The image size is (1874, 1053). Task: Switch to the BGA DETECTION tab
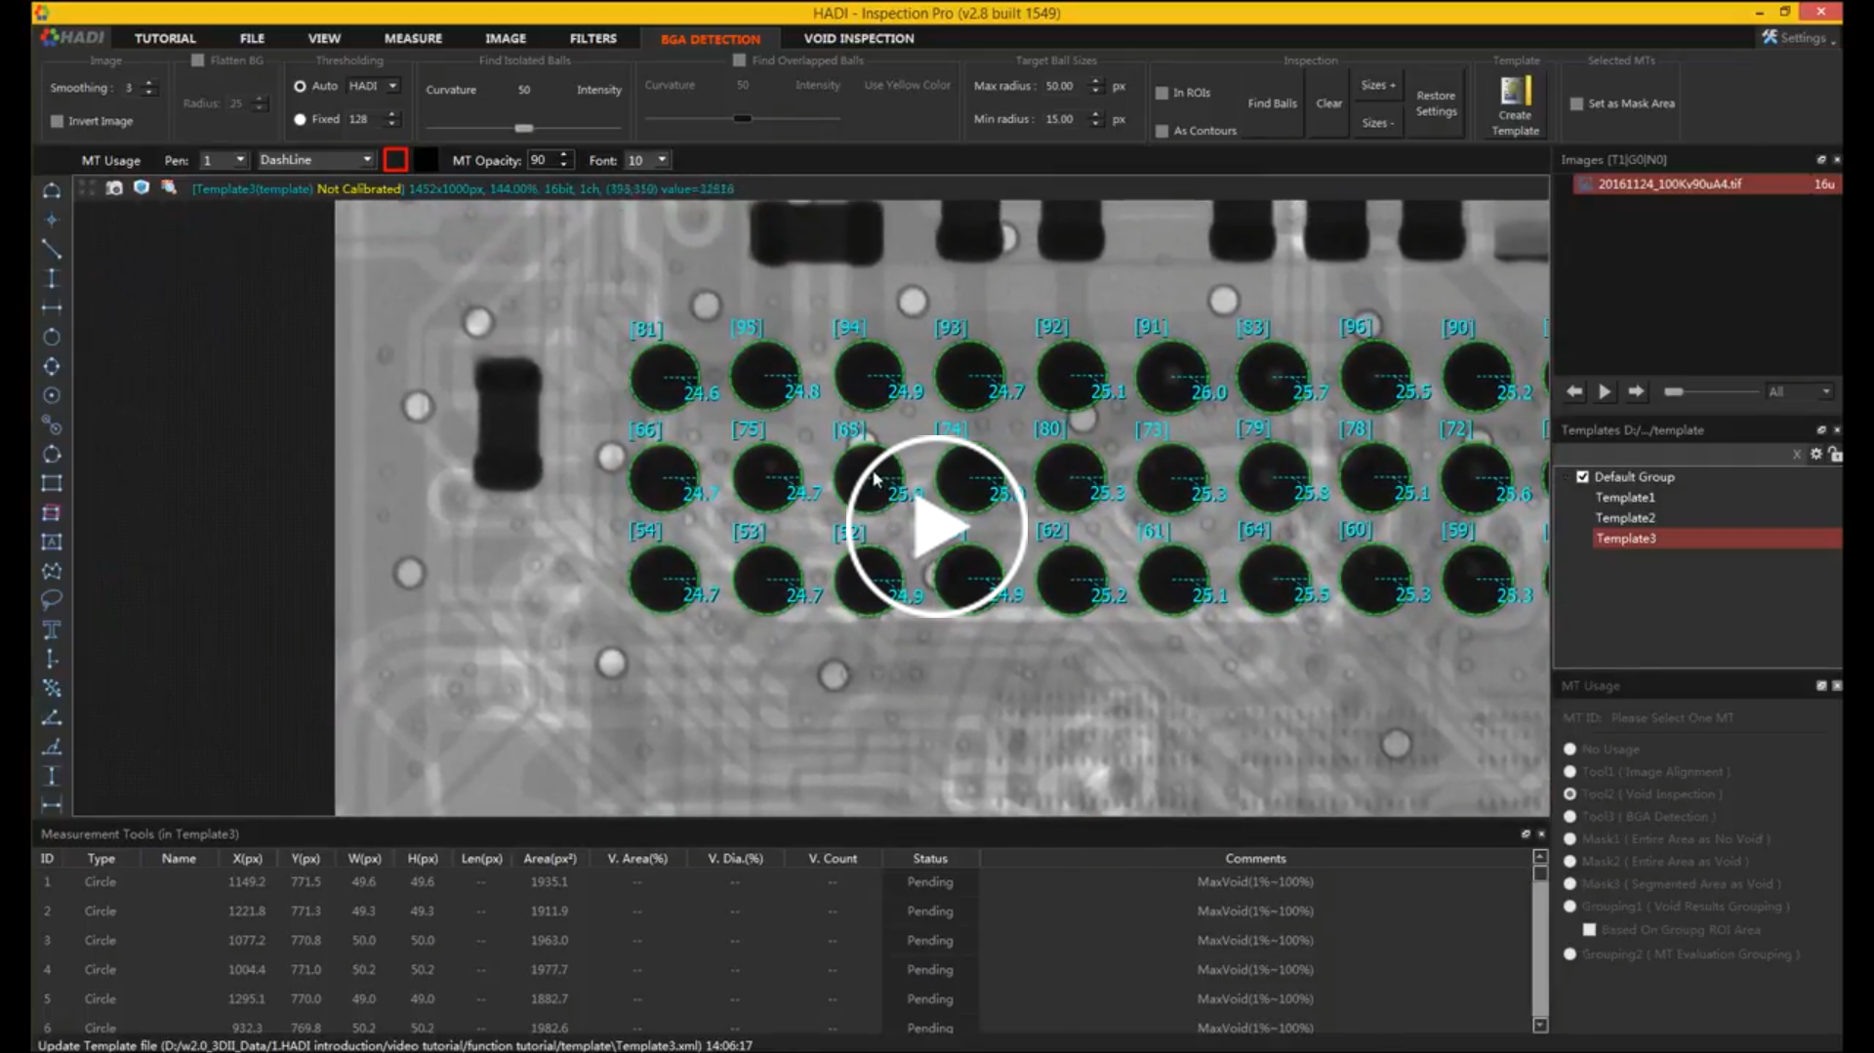711,39
